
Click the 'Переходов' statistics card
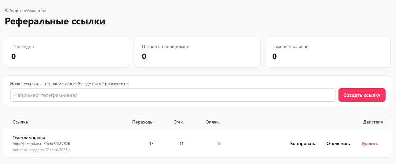(x=67, y=52)
